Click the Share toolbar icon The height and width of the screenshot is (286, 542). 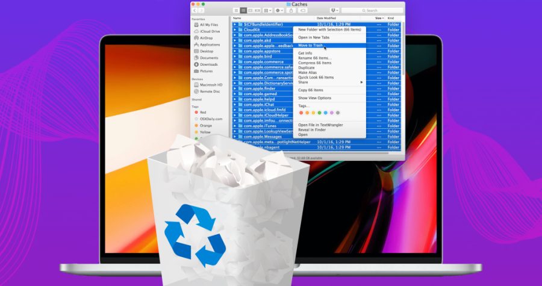[292, 10]
